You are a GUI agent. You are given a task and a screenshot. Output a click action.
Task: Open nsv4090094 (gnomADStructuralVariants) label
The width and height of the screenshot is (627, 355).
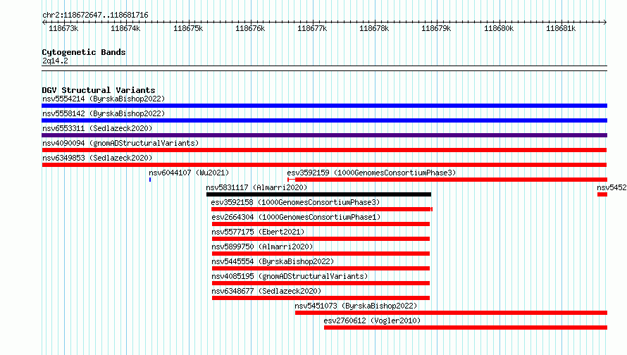click(120, 143)
